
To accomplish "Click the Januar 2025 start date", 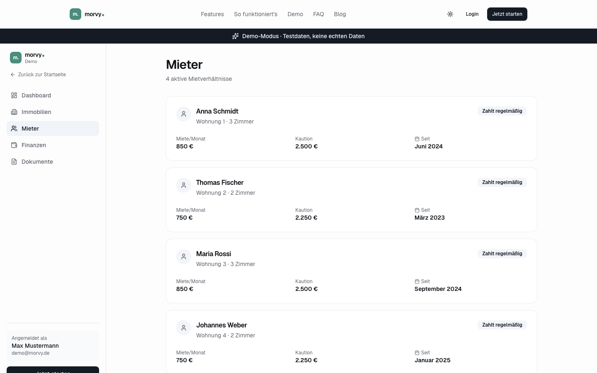I will pyautogui.click(x=432, y=360).
